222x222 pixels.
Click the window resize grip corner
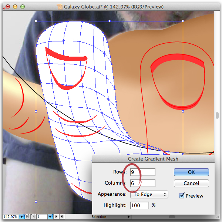click(217, 217)
